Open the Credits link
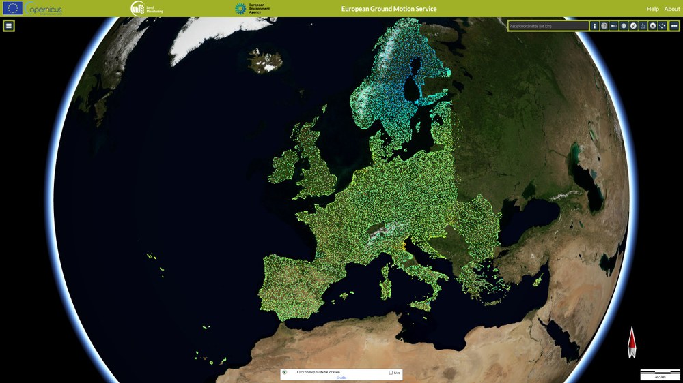Viewport: 683px width, 383px height. tap(341, 378)
